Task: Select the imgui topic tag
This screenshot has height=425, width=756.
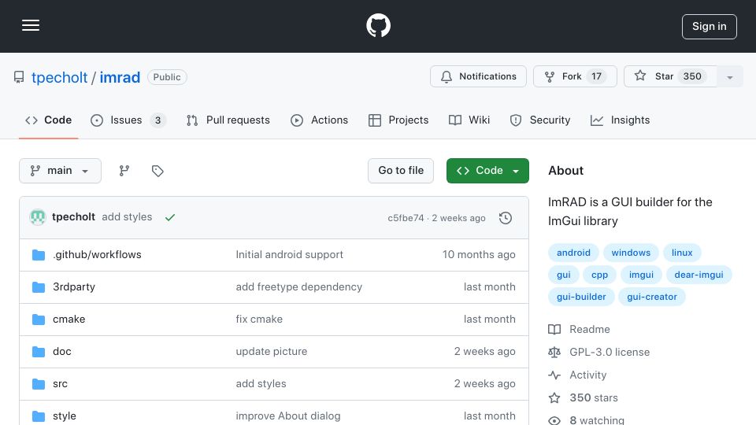Action: (641, 275)
